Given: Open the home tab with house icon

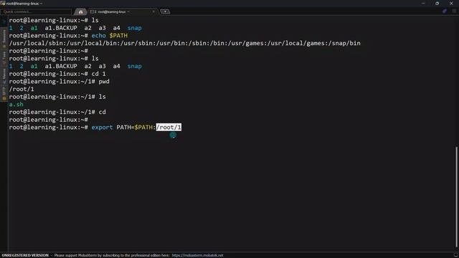Looking at the screenshot, I should tap(80, 11).
